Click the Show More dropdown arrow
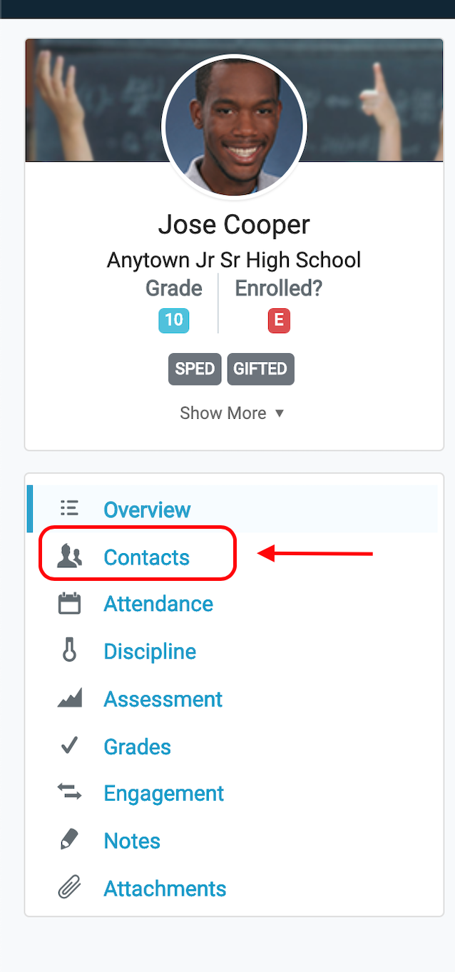Screen dimensions: 455x972 click(280, 413)
